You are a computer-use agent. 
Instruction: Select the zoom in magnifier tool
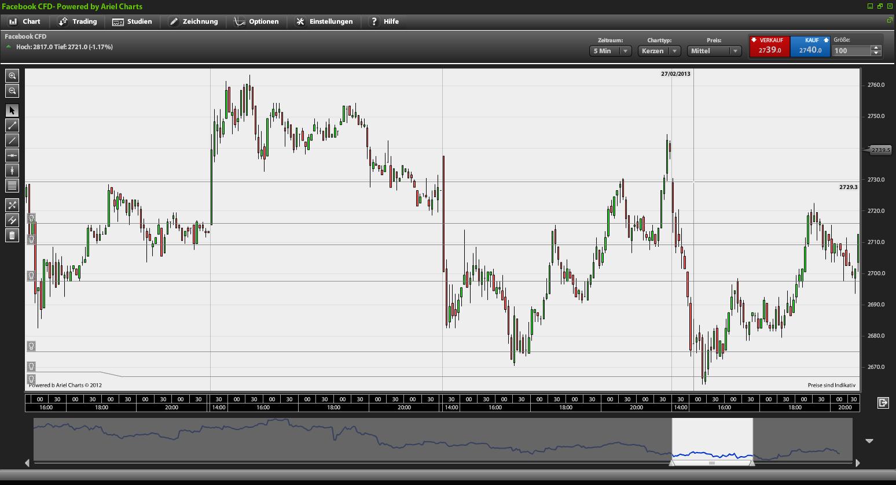(12, 76)
